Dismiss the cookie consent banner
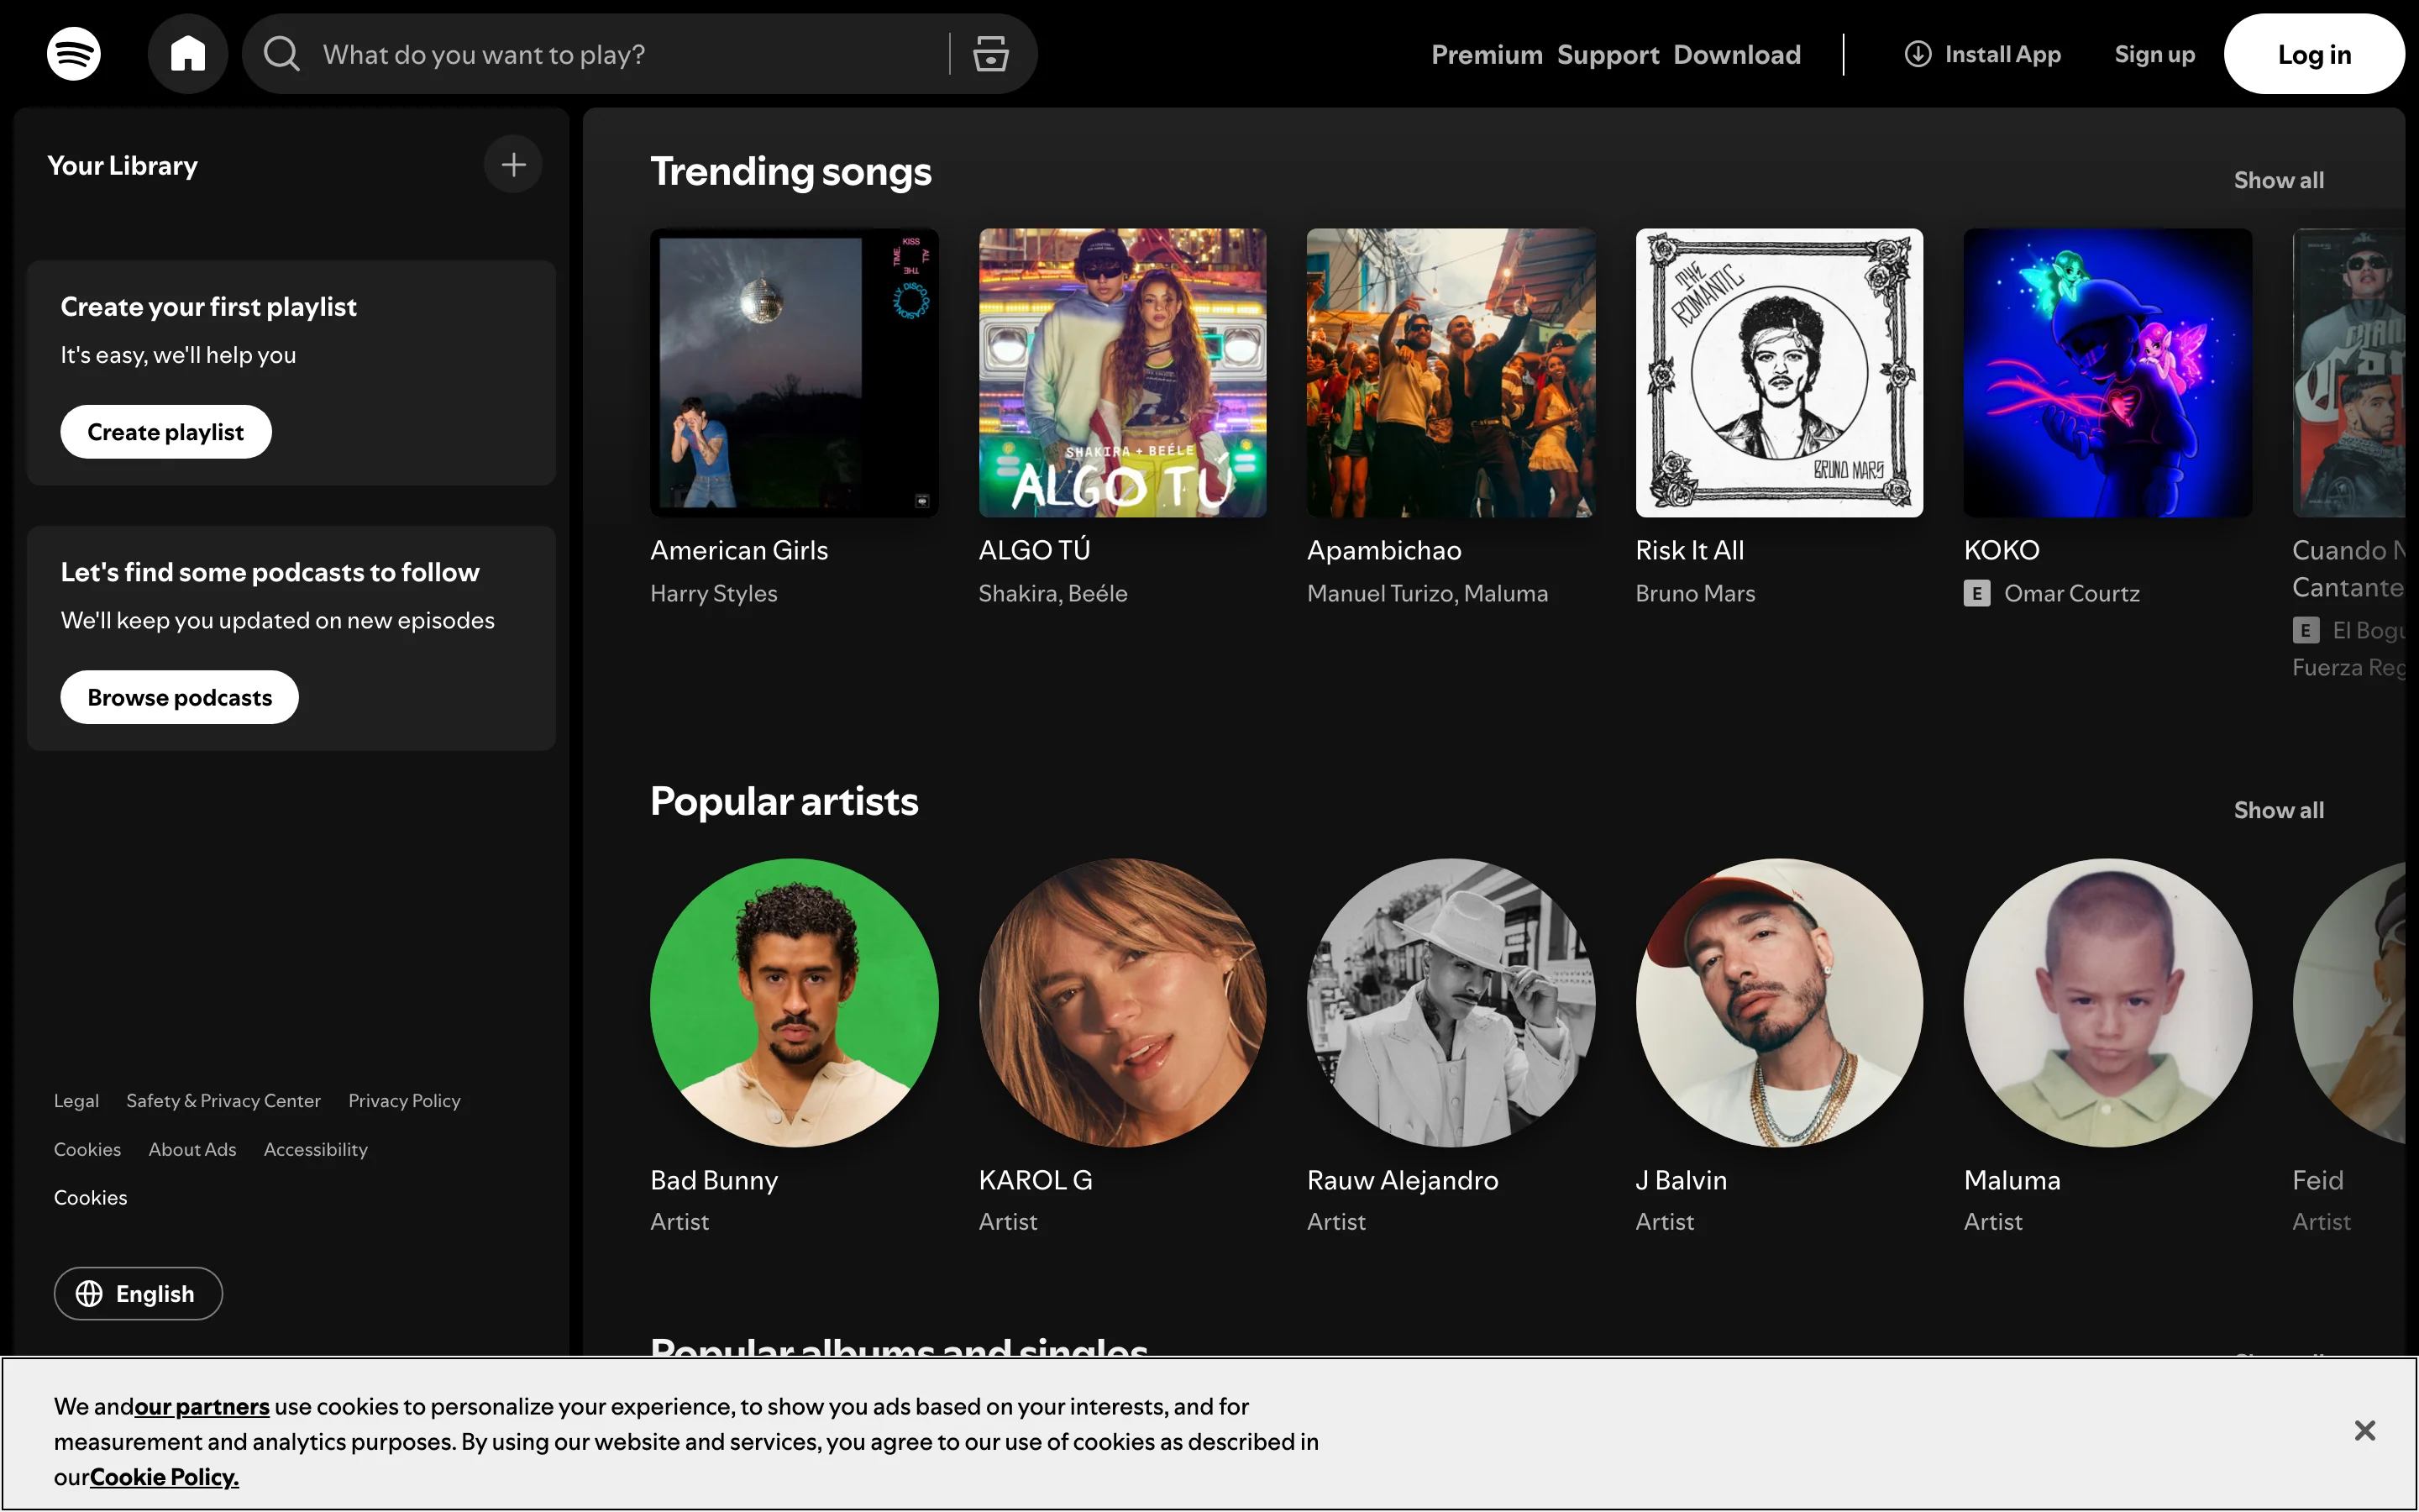Screen dimensions: 2419x1512 tap(2365, 1430)
